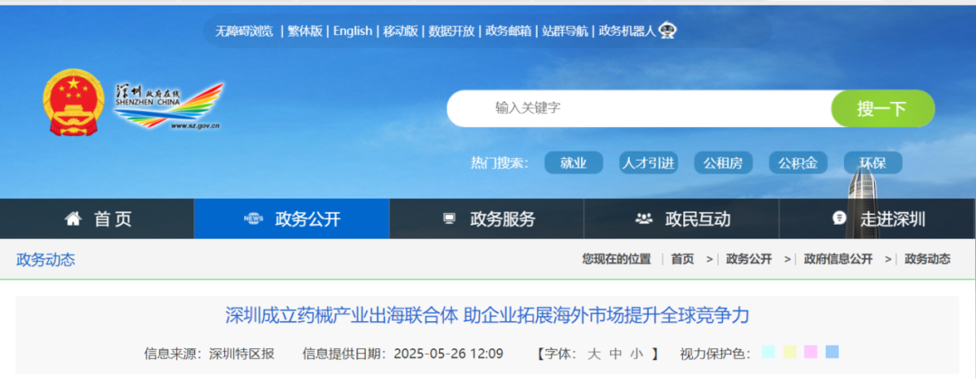
Task: Click the date 2025-05-26 12:09
Action: click(x=448, y=354)
